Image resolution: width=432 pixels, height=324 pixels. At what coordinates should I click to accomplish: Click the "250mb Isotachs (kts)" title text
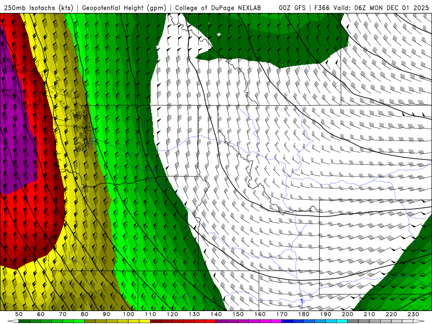pos(38,8)
